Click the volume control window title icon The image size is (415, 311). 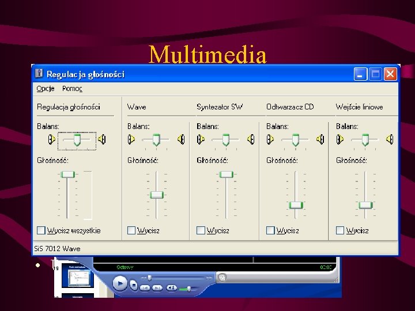point(39,74)
